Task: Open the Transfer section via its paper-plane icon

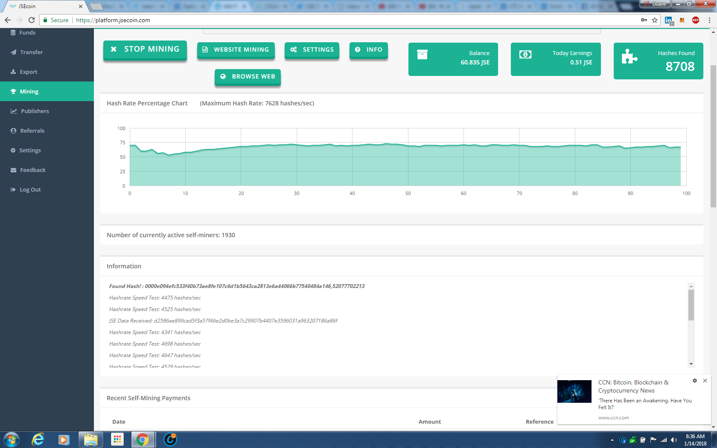Action: pyautogui.click(x=14, y=52)
